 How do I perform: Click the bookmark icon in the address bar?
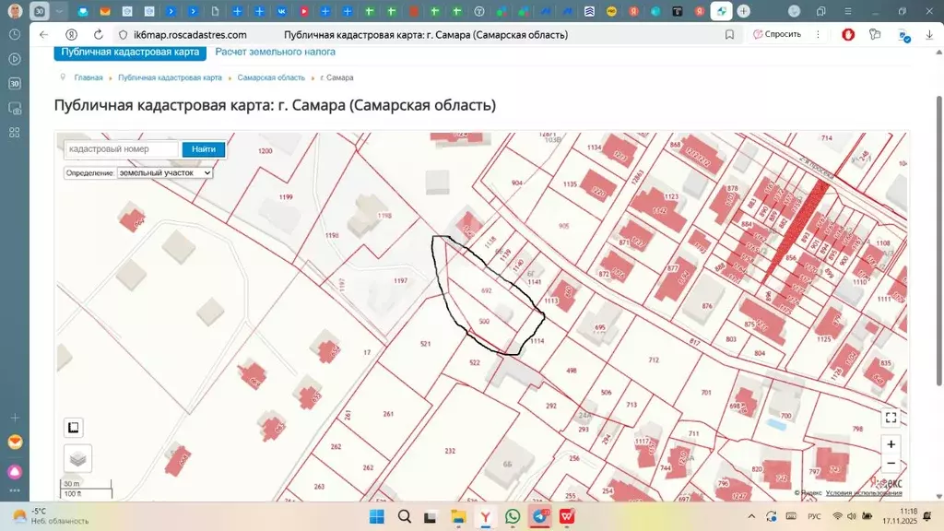coord(729,33)
